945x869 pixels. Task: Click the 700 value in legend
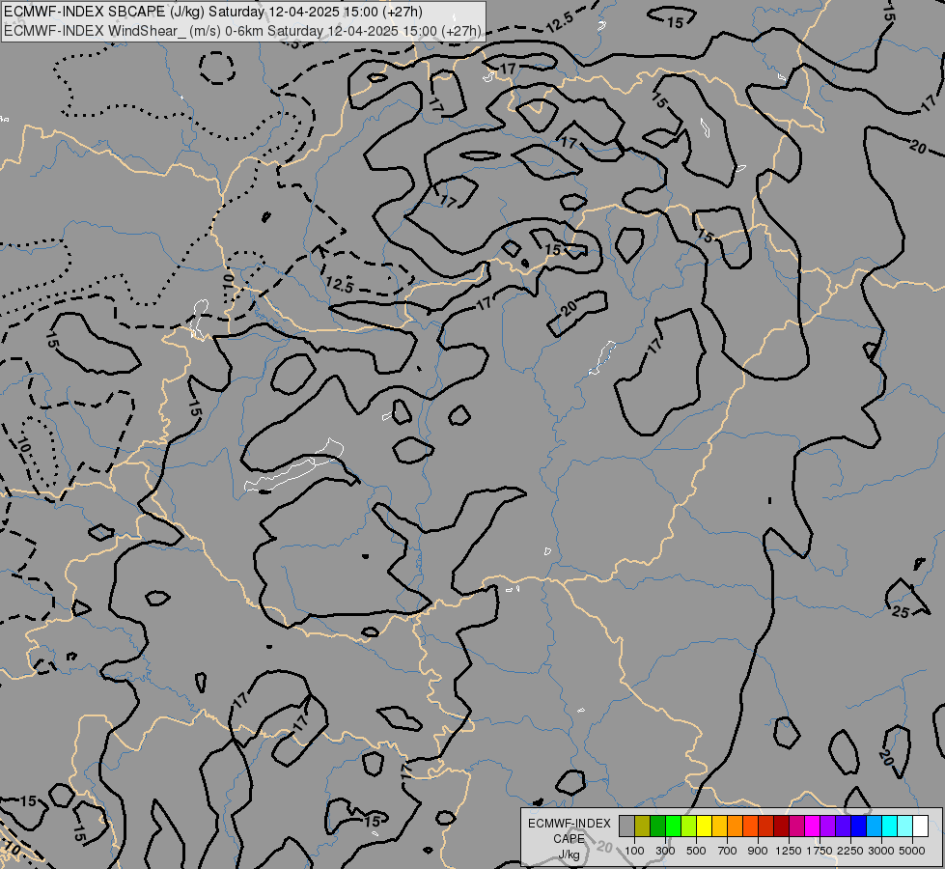(728, 851)
